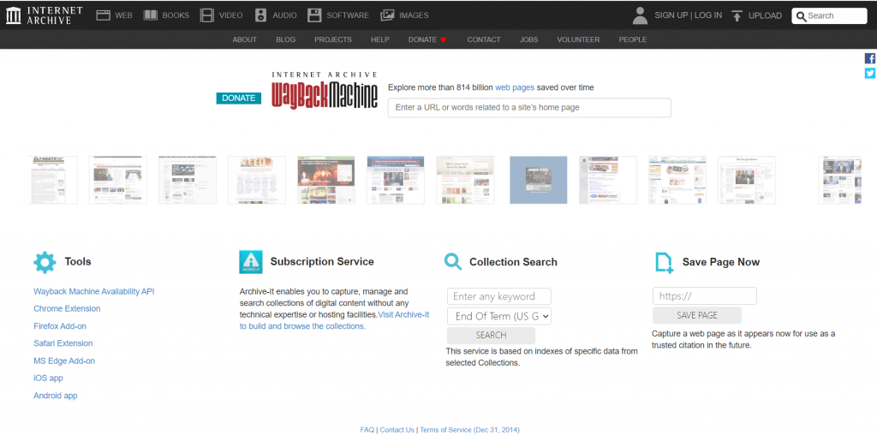Open Wayback Machine Availability API link
The width and height of the screenshot is (877, 435).
coord(94,291)
